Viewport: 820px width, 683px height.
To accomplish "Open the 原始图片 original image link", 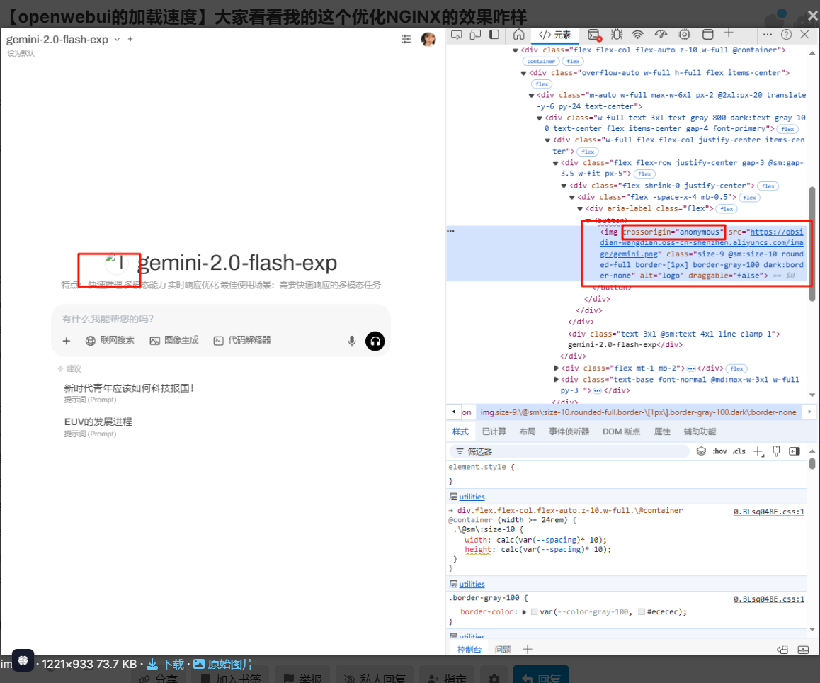I will 223,664.
